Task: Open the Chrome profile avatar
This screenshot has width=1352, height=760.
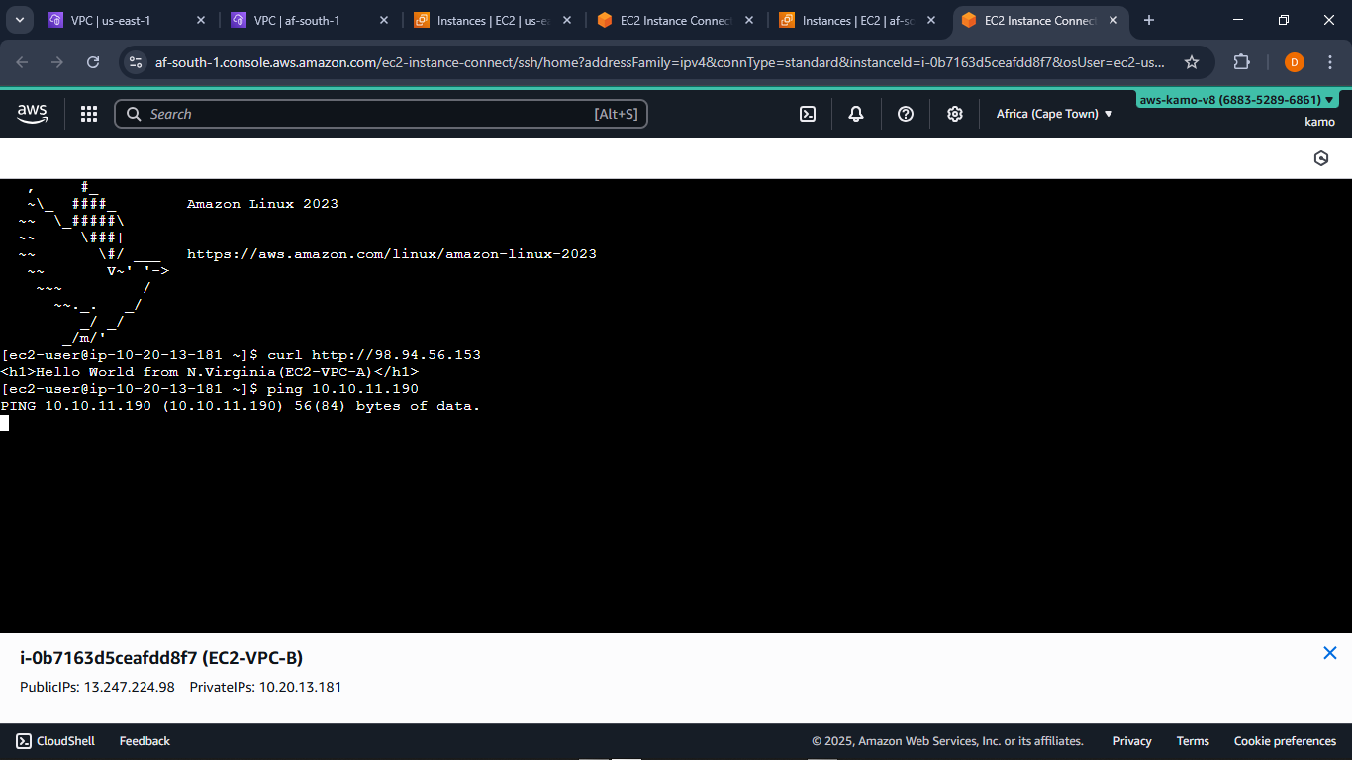Action: (1294, 61)
